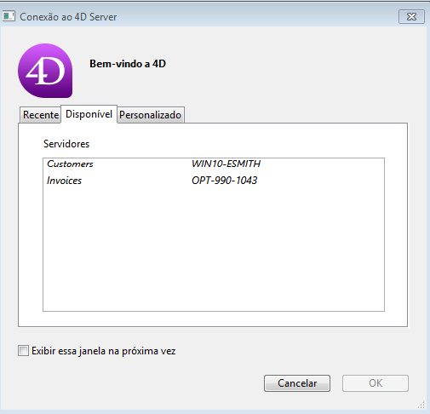Viewport: 430px width, 414px height.
Task: Click the 'Exibir essa janela na próxima vez' label
Action: pyautogui.click(x=104, y=351)
